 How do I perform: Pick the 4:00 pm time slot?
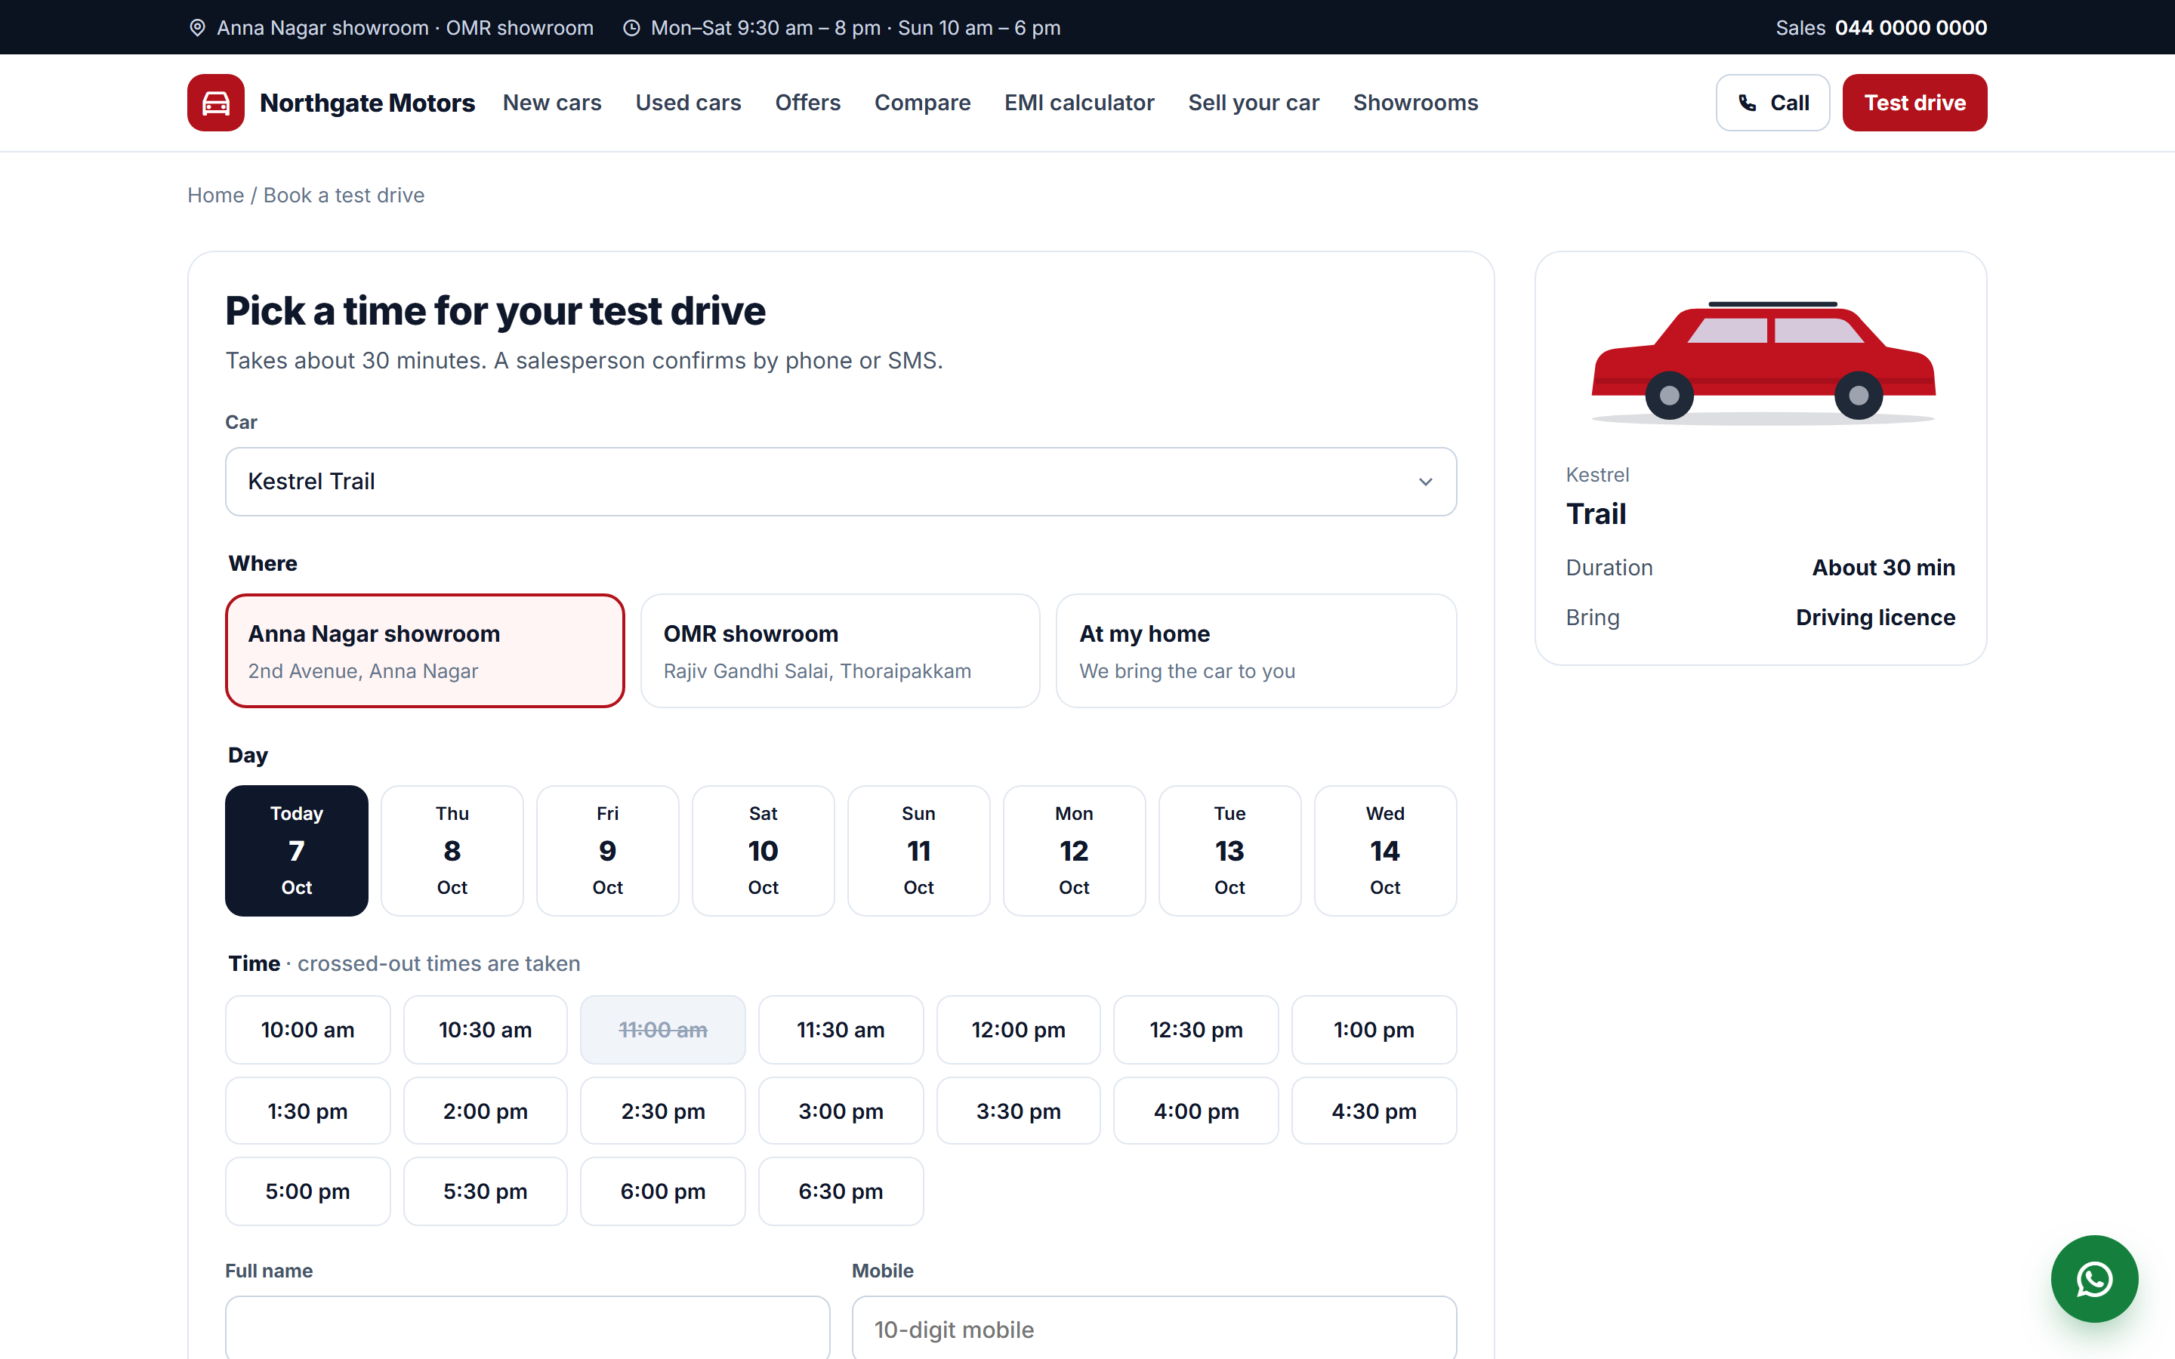[x=1195, y=1111]
